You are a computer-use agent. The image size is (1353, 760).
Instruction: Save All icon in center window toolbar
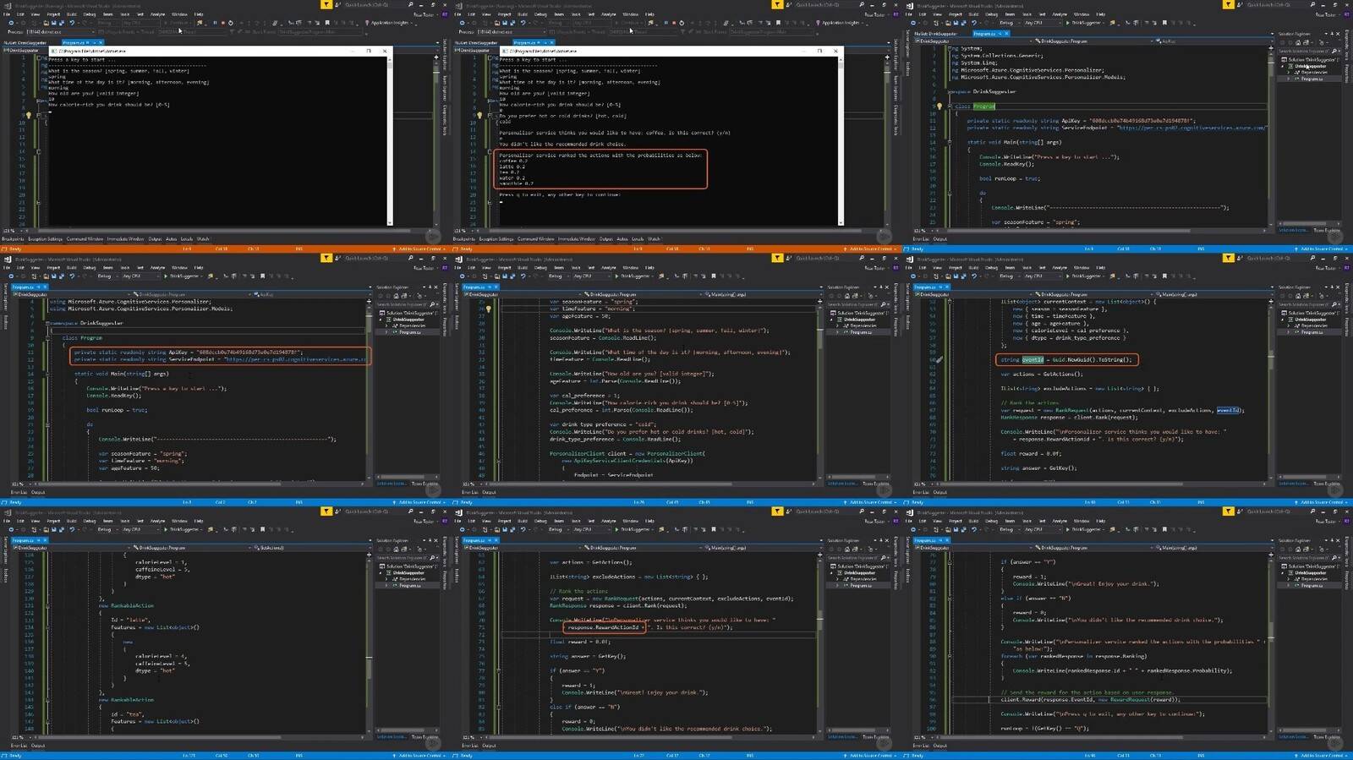(512, 276)
